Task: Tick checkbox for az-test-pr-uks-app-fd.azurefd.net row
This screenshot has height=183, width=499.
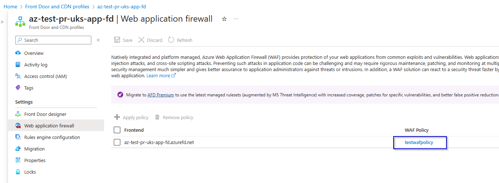Action: [117, 142]
